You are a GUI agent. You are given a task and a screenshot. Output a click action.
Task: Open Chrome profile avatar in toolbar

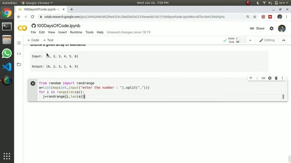pos(280,17)
